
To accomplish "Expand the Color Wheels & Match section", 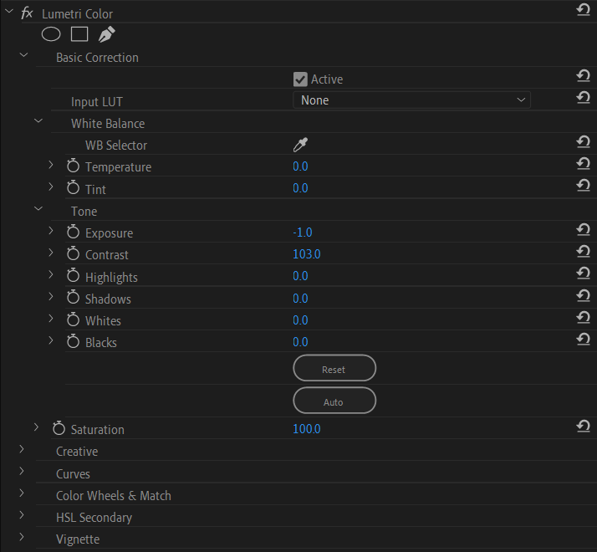I will pyautogui.click(x=22, y=493).
